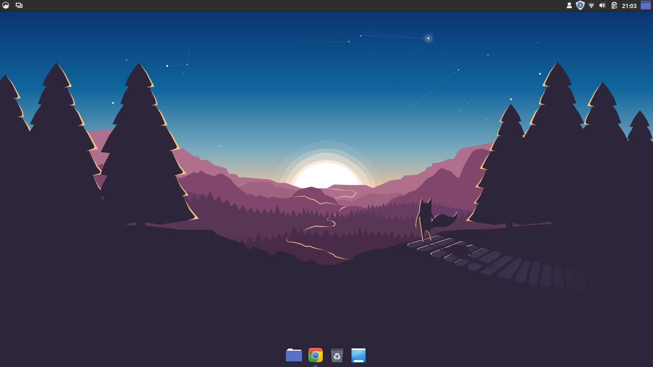Open the sound volume indicator

pos(602,6)
